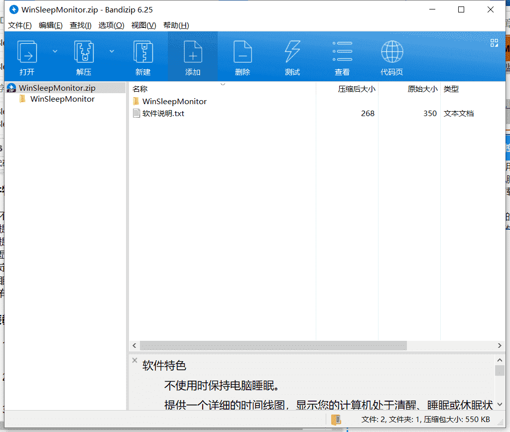
Task: Open the 视图(V) menu
Action: coord(143,25)
